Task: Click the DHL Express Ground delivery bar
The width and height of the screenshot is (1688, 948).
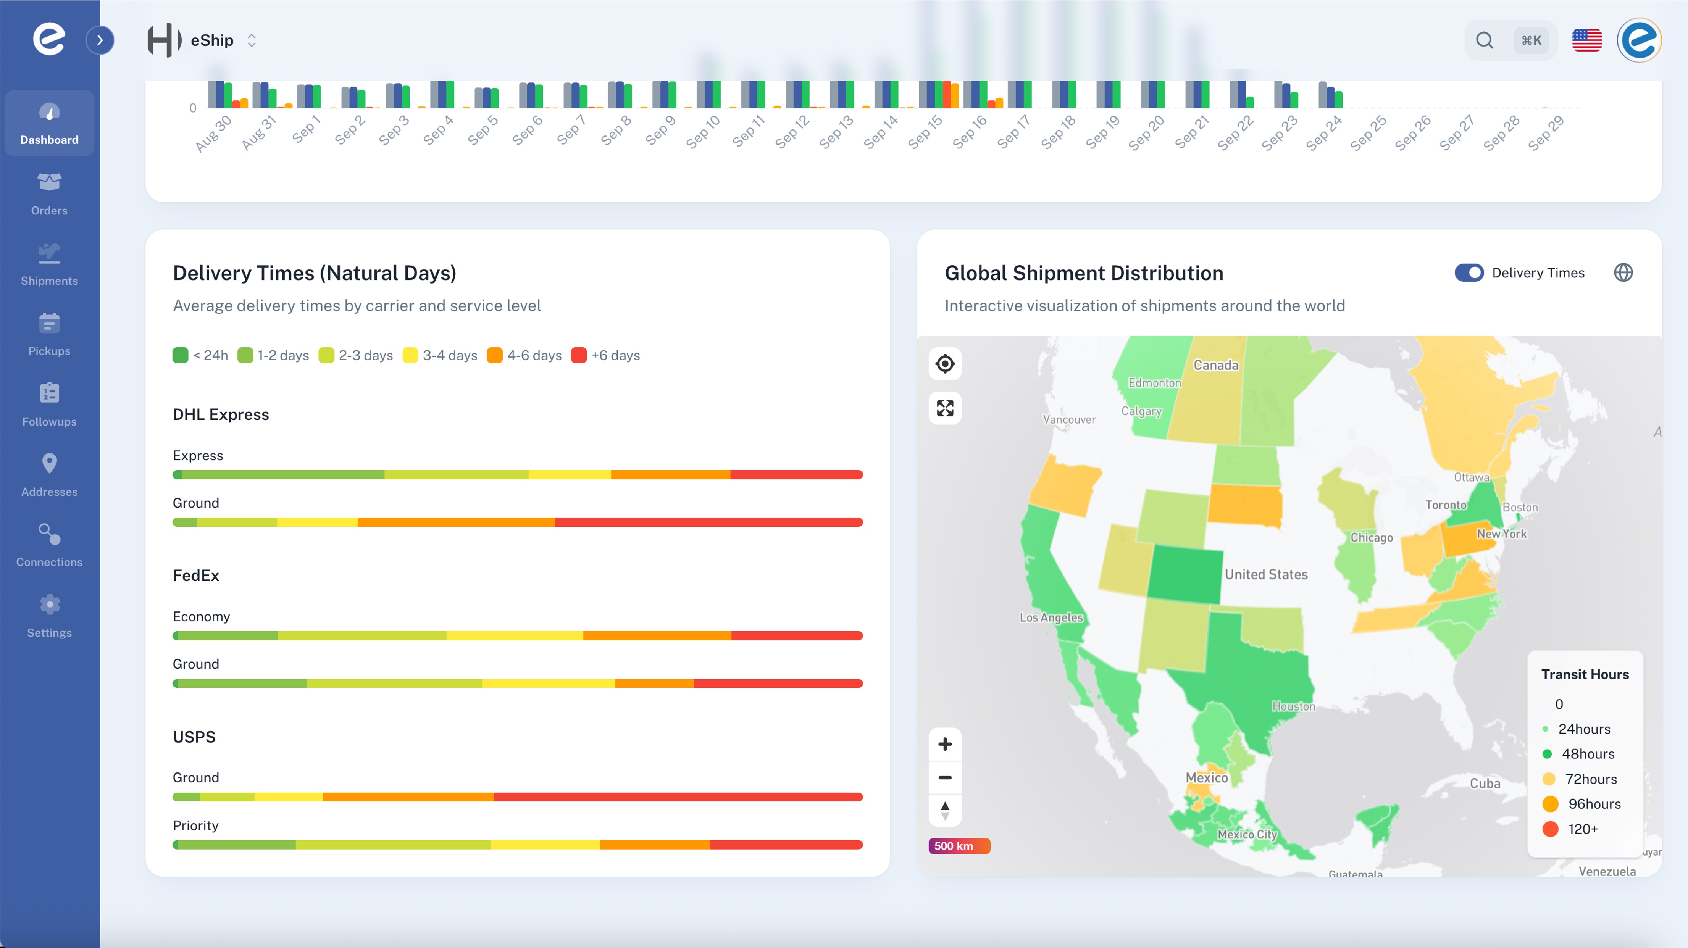Action: (517, 522)
